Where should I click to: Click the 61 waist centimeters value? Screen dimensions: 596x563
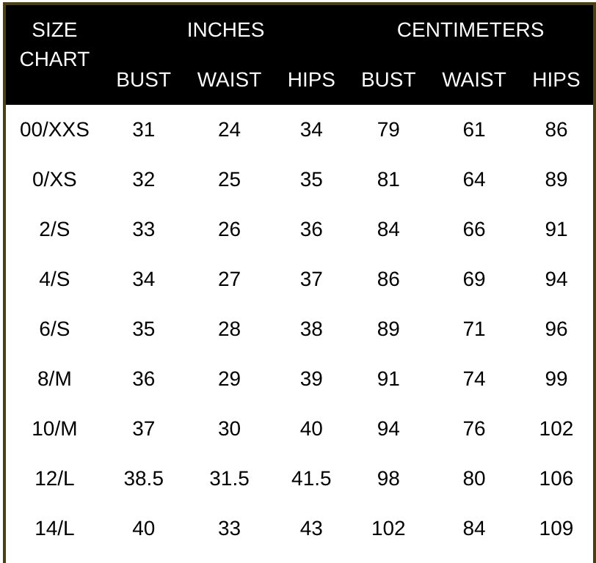point(474,130)
